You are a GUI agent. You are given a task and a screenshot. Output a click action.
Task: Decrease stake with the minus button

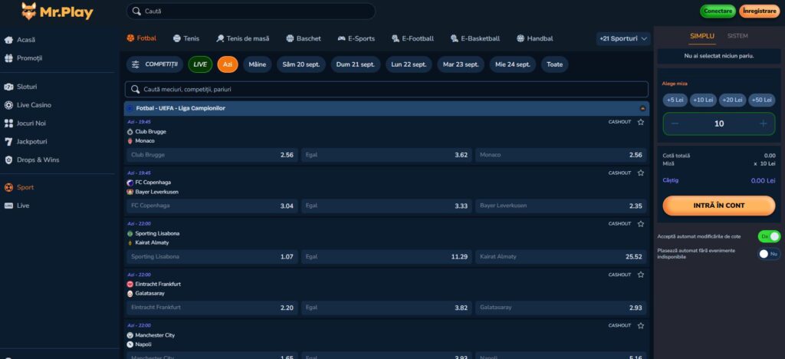click(675, 124)
